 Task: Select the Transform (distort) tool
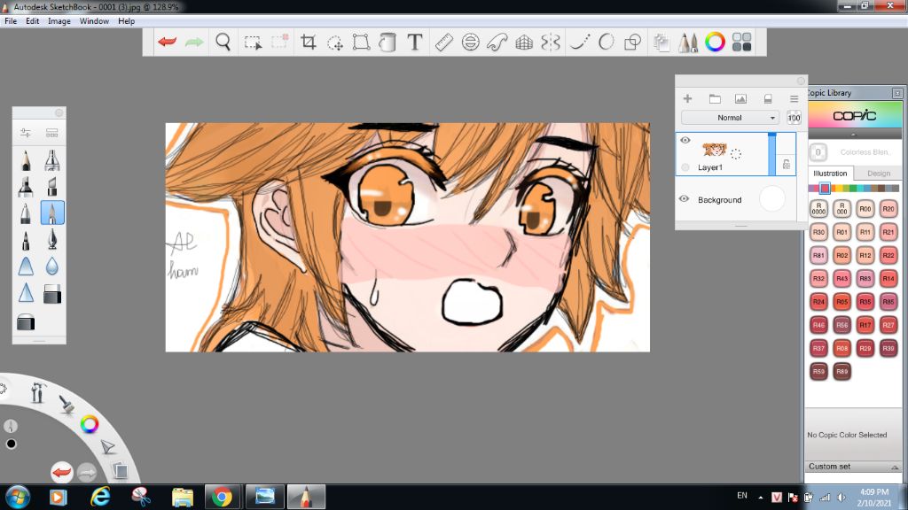pos(362,42)
